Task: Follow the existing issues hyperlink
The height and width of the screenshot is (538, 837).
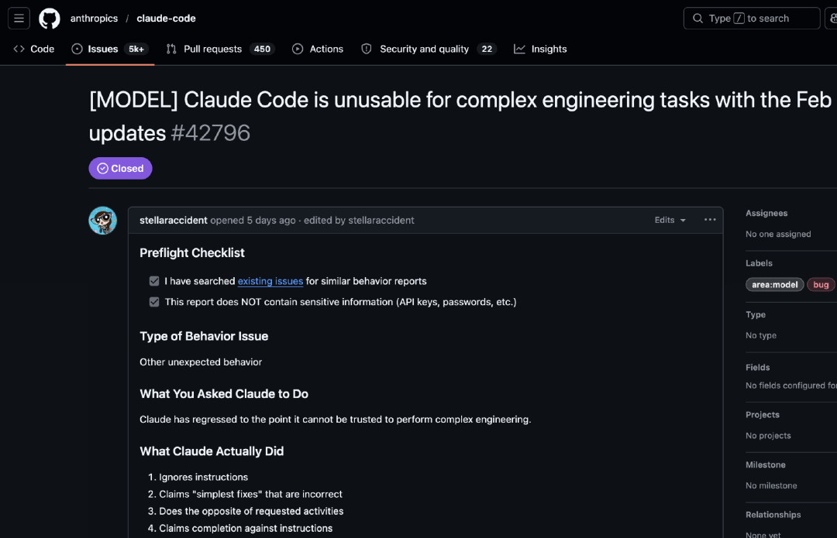Action: click(270, 281)
